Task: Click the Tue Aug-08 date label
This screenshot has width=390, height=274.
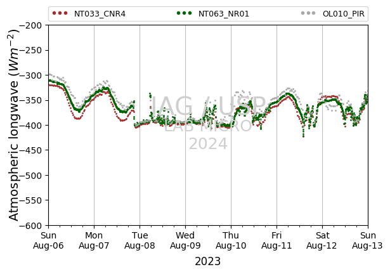Action: click(x=140, y=240)
